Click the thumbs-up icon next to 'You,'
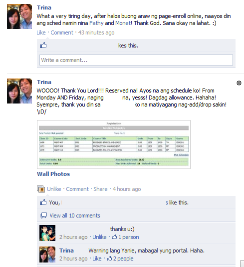The width and height of the screenshot is (244, 267). (43, 202)
